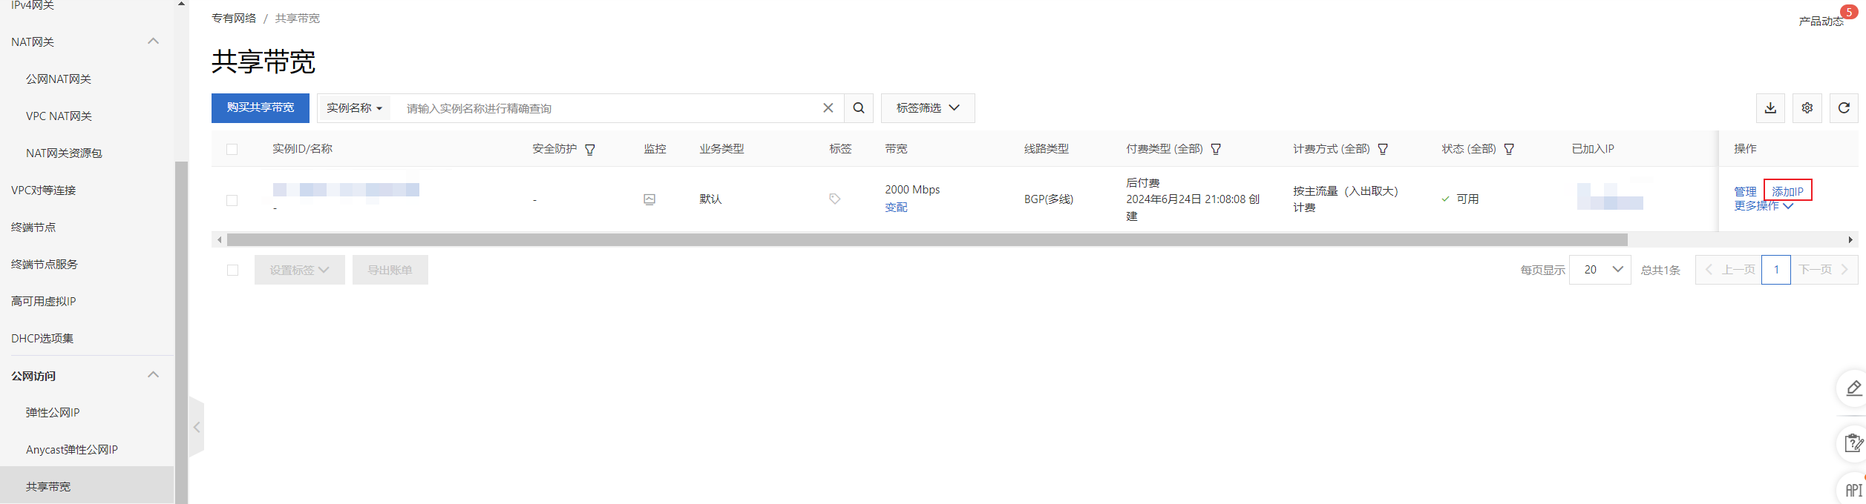Open 终端节点服务 in sidebar
The height and width of the screenshot is (504, 1866).
click(45, 265)
